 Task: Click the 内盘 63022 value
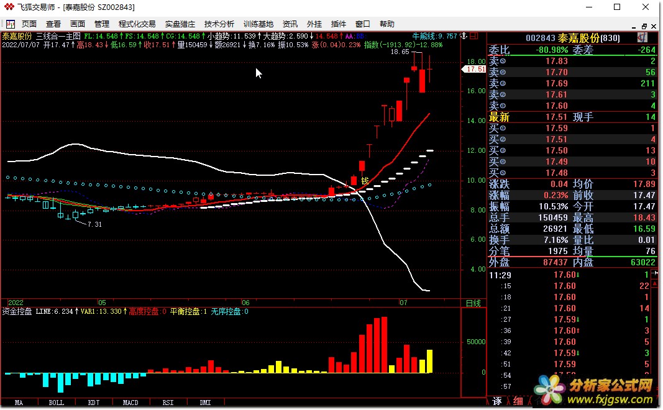tap(642, 263)
